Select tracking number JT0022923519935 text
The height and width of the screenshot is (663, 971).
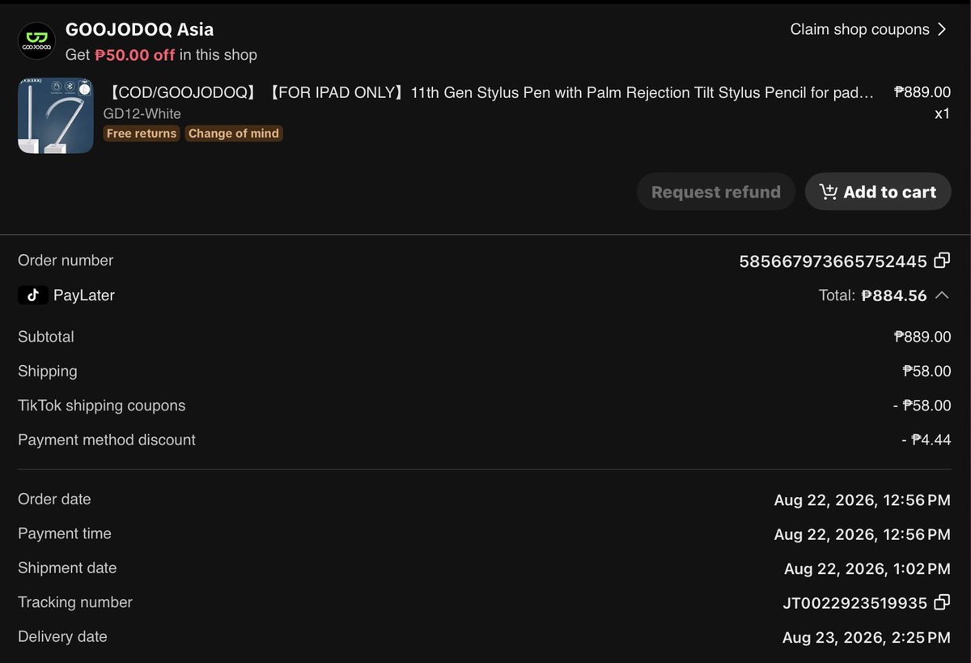pos(855,603)
